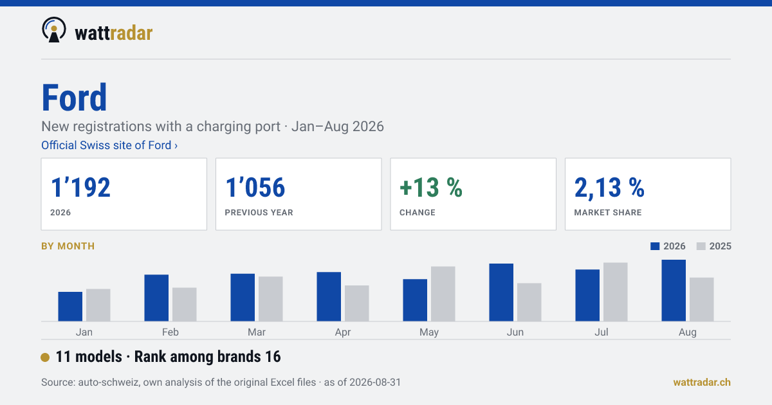The width and height of the screenshot is (772, 405).
Task: Click the grey 2025 bar for May
Action: [443, 294]
